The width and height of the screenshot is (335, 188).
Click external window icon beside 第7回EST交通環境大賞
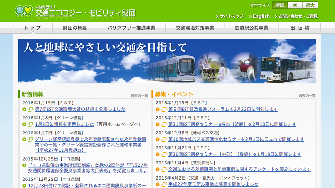pyautogui.click(x=30, y=109)
